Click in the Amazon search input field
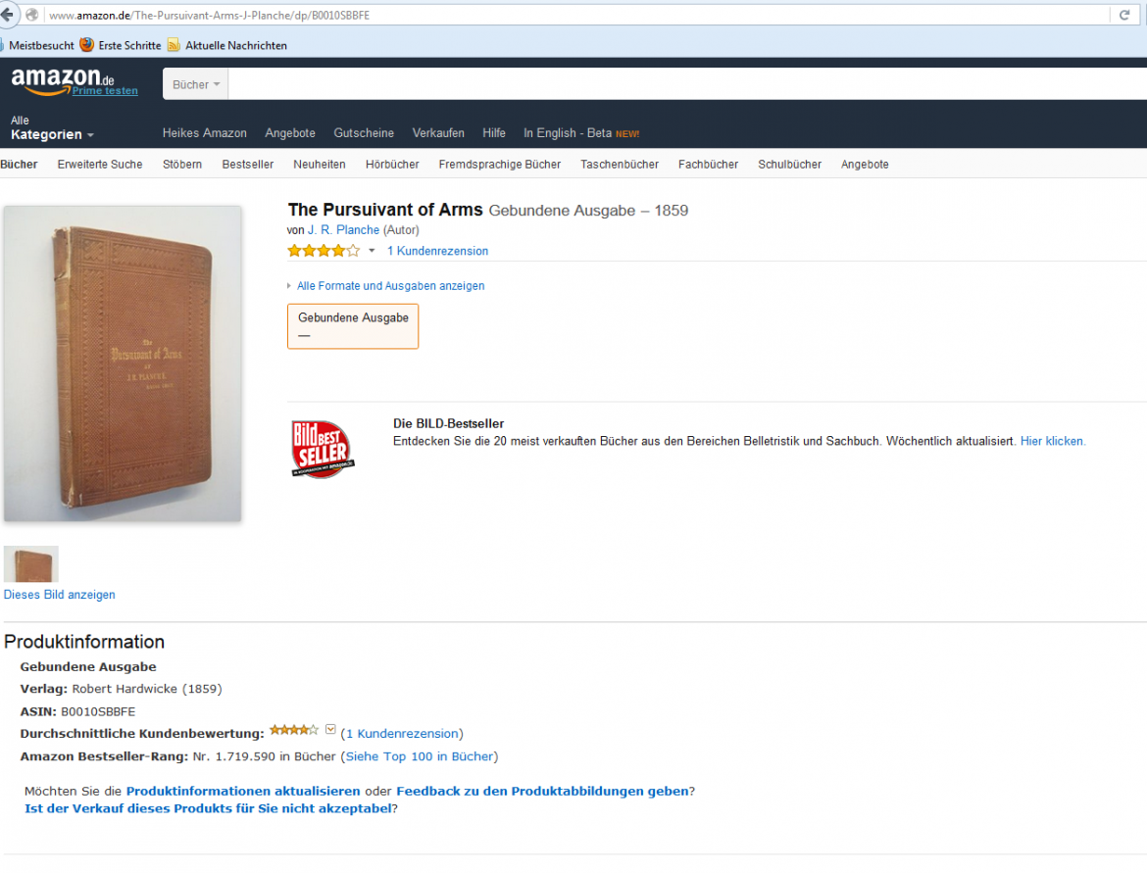 tap(687, 84)
